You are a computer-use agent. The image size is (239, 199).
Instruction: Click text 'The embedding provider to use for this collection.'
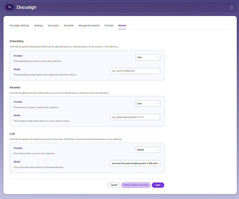pos(38,61)
